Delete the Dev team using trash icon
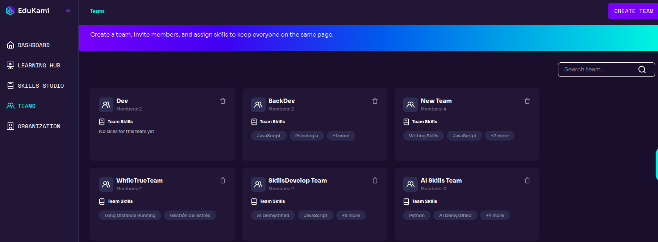The width and height of the screenshot is (658, 242). point(223,101)
